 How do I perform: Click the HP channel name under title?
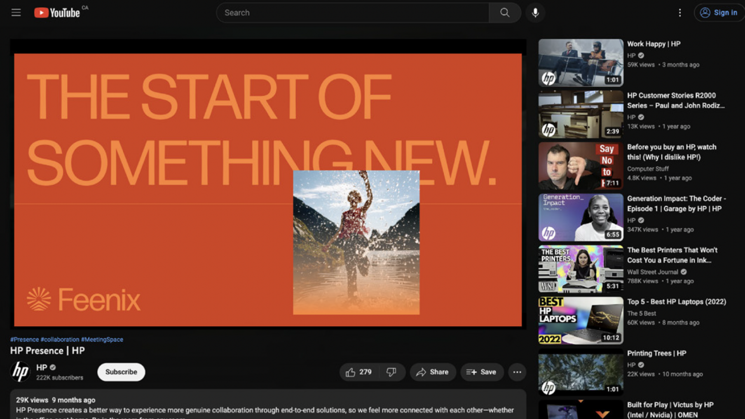[x=42, y=367]
